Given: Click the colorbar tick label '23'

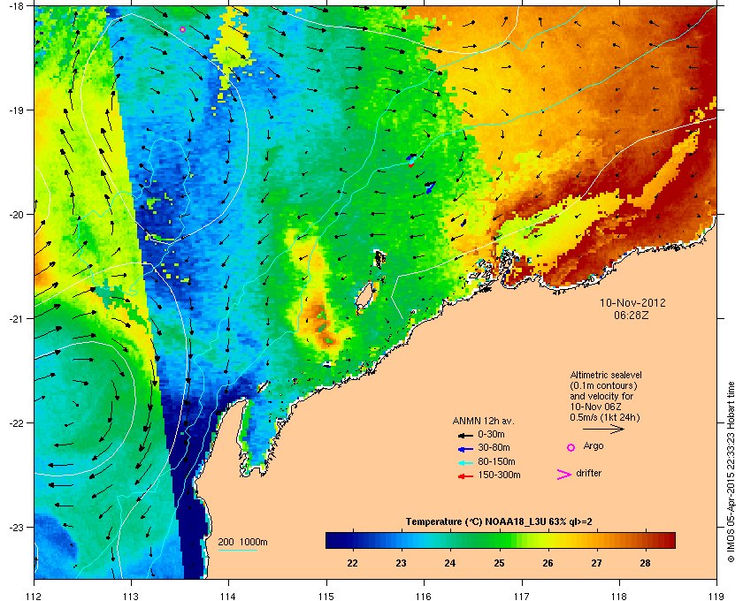Looking at the screenshot, I should [402, 563].
